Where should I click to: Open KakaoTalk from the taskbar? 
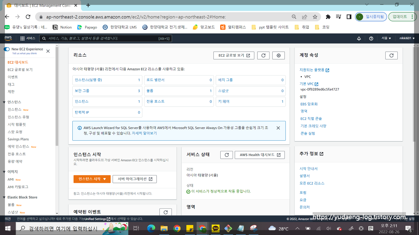(x=215, y=228)
